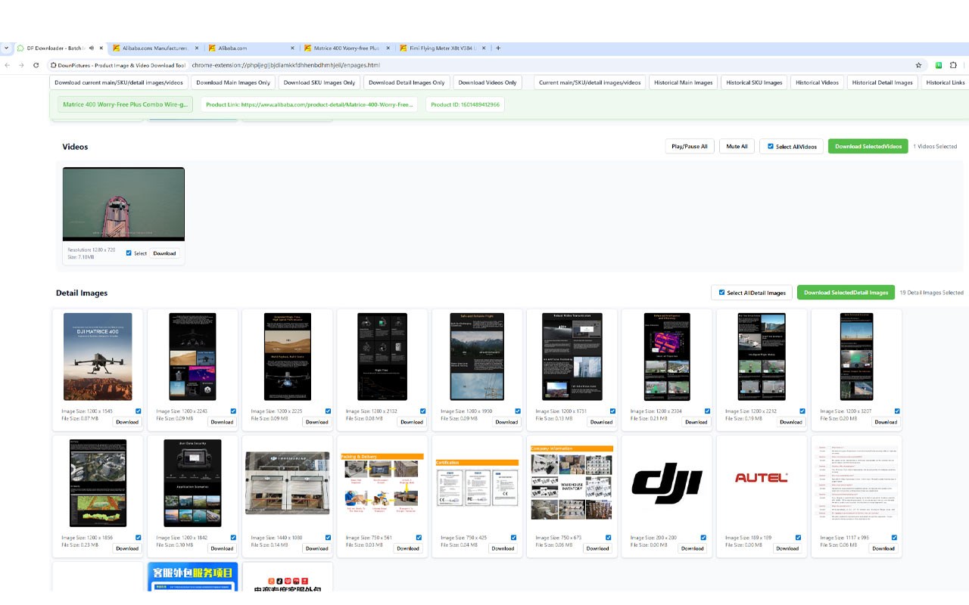Open the browser extensions puzzle icon

click(954, 66)
